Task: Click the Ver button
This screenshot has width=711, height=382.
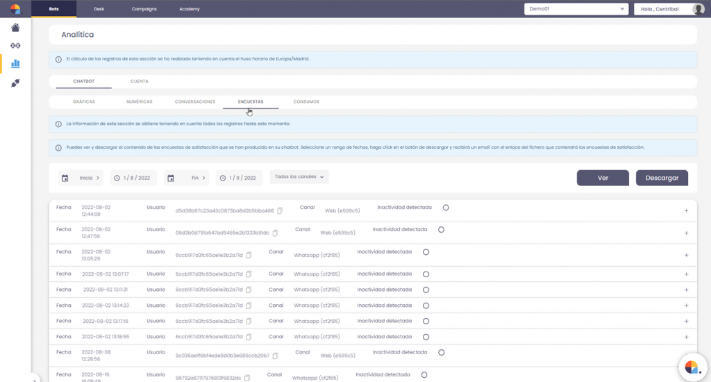Action: click(603, 178)
